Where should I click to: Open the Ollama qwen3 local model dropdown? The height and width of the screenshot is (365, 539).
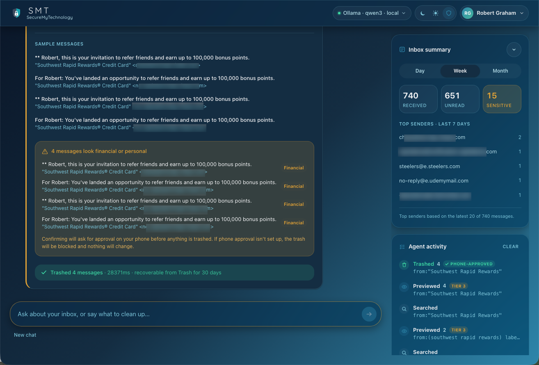(x=372, y=13)
